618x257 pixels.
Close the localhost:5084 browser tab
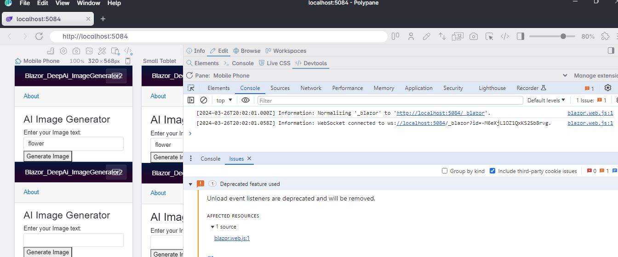pos(88,19)
